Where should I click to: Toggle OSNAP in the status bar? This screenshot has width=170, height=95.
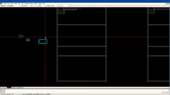point(38,94)
